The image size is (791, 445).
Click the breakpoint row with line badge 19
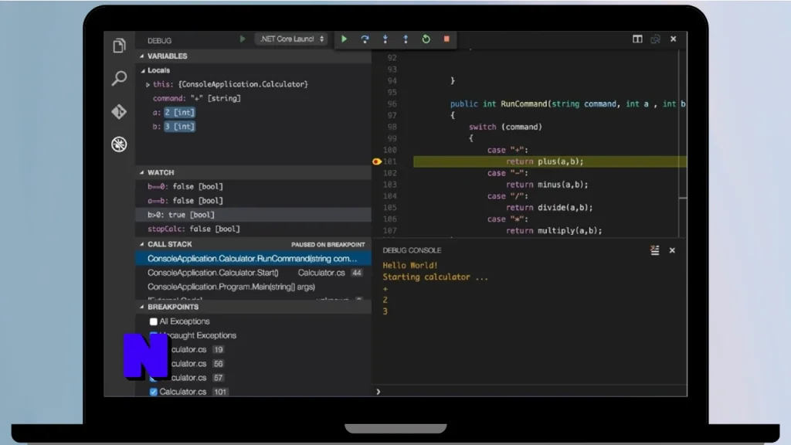253,349
